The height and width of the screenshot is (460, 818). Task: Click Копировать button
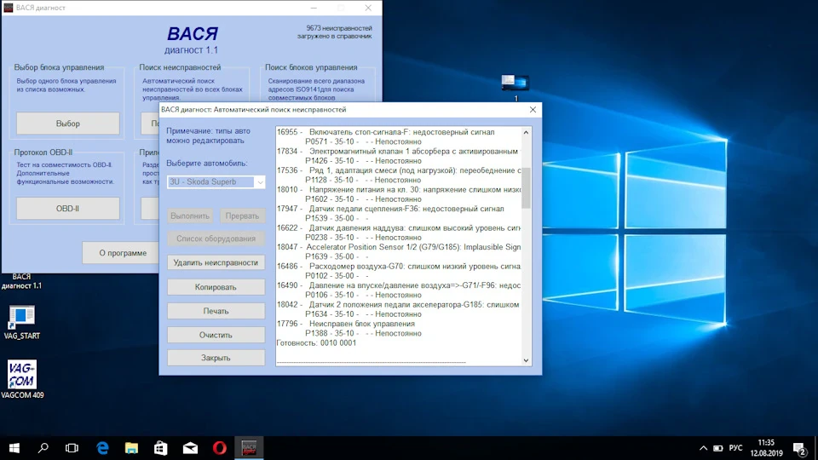(x=216, y=287)
